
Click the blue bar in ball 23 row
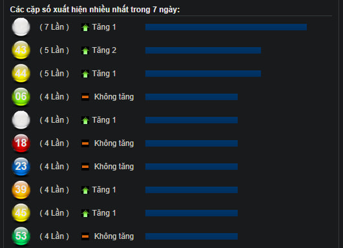point(191,167)
